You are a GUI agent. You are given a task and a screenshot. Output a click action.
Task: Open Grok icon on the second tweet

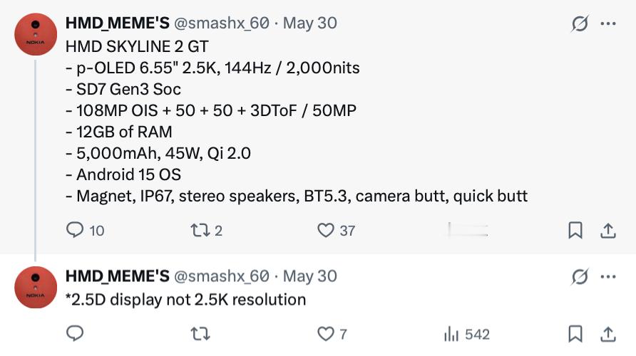pos(579,277)
